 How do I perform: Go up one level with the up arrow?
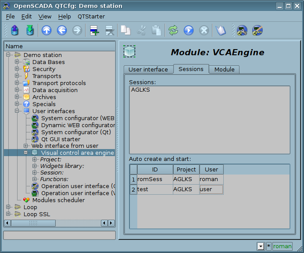tap(46, 30)
